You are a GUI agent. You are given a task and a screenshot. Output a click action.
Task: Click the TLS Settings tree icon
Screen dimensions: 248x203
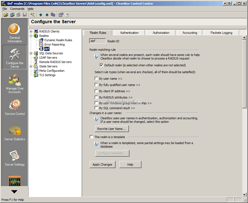36,75
